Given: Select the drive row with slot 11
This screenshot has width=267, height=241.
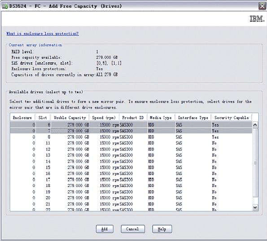Looking at the screenshot, I should coord(131,143).
